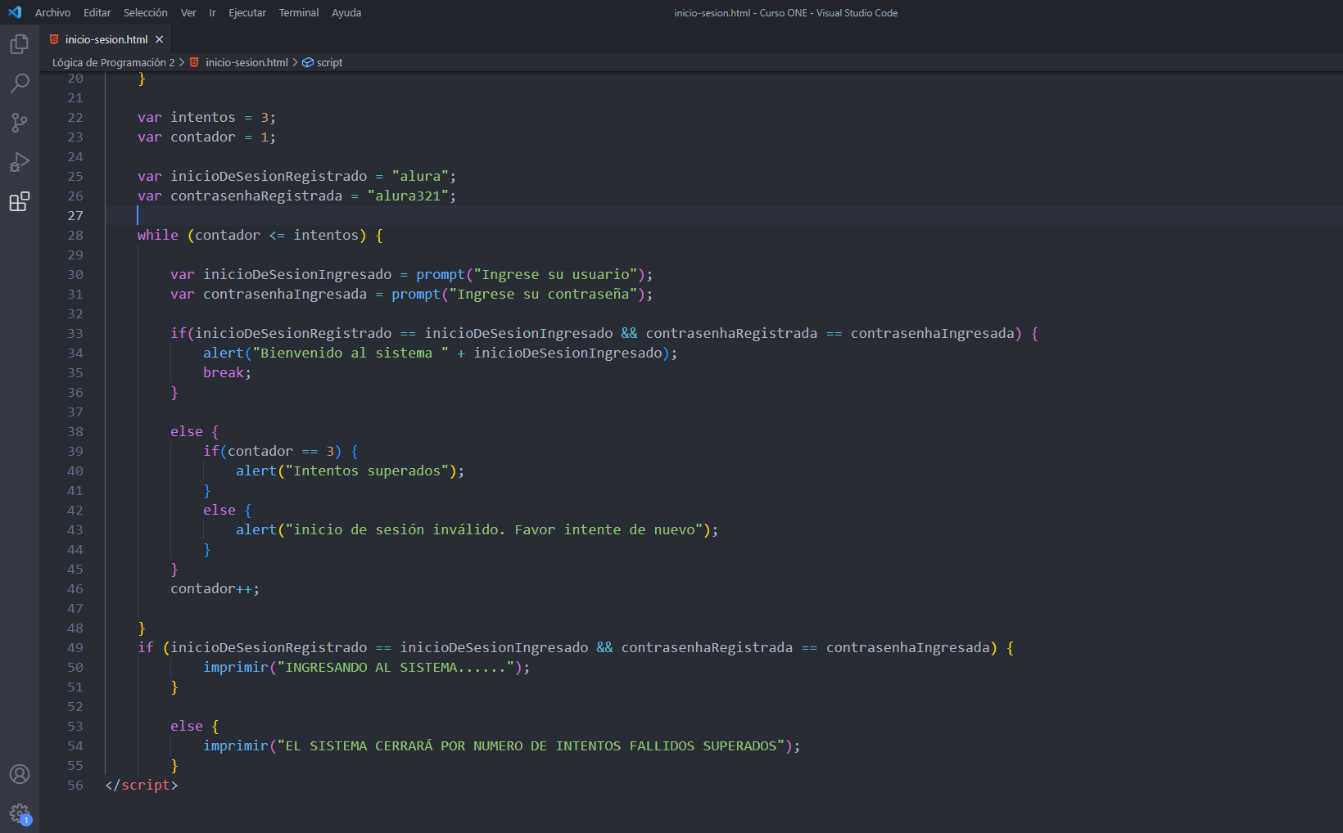Image resolution: width=1343 pixels, height=833 pixels.
Task: Click the while keyword on line 28
Action: pyautogui.click(x=158, y=236)
